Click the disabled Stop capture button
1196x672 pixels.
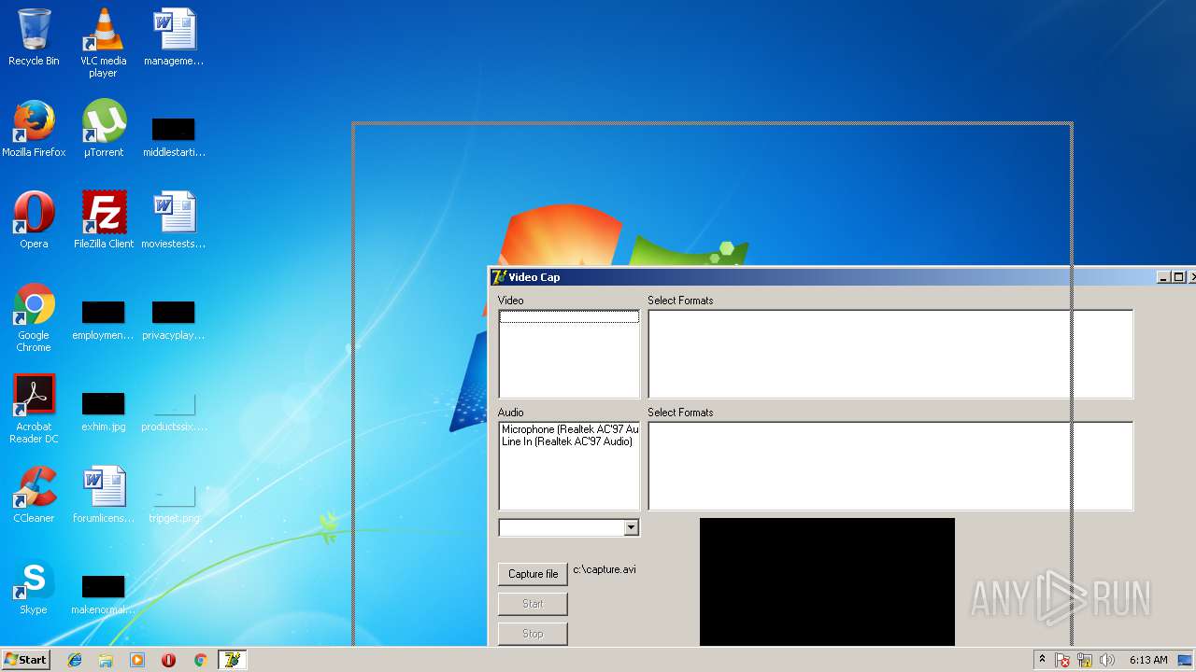point(533,634)
